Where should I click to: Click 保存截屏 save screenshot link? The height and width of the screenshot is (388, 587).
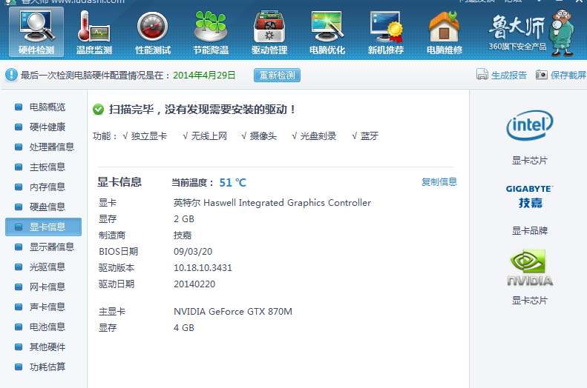[x=568, y=75]
